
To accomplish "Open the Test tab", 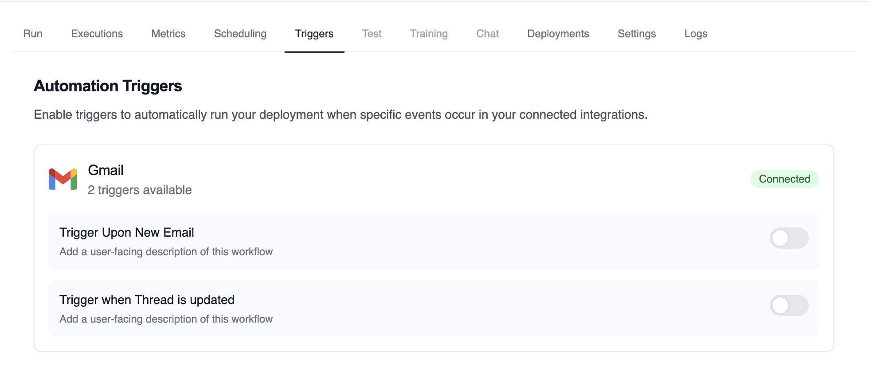I will coord(372,34).
